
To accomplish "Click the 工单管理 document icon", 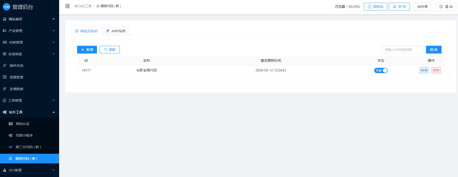I will 5,101.
